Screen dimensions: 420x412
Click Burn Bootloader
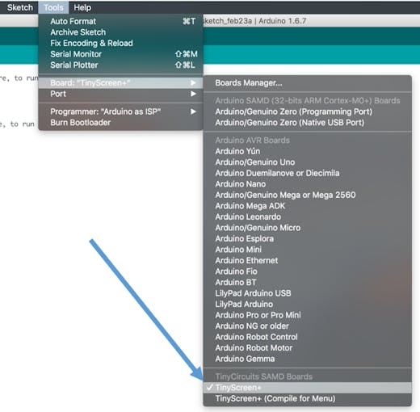pyautogui.click(x=121, y=123)
